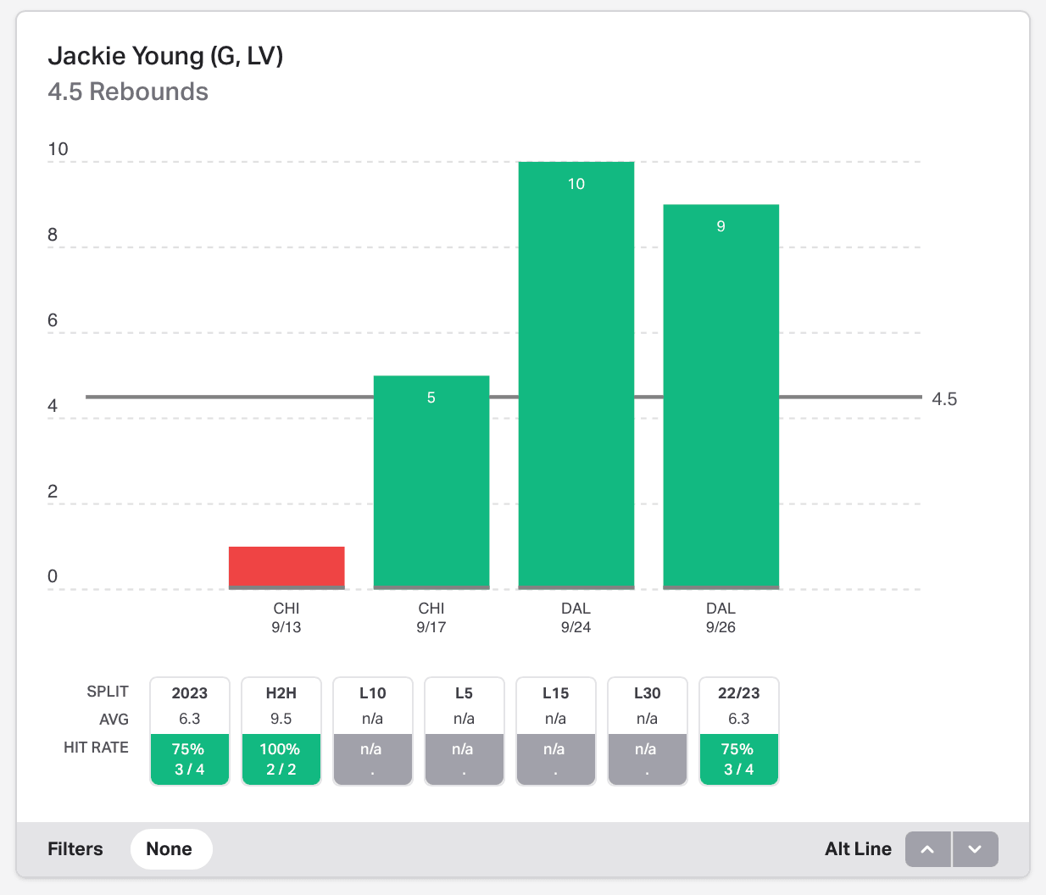Increase the Alt Line with up chevron
1046x895 pixels.
928,849
